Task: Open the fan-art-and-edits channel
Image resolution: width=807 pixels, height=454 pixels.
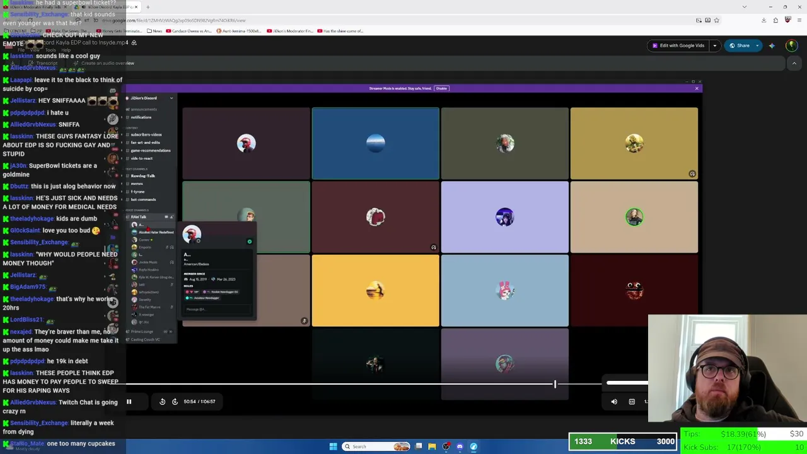Action: (x=145, y=143)
